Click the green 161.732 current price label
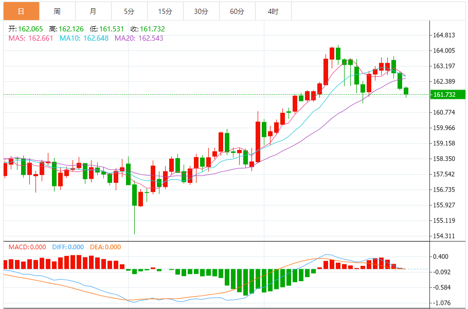The width and height of the screenshot is (468, 309). [x=447, y=94]
